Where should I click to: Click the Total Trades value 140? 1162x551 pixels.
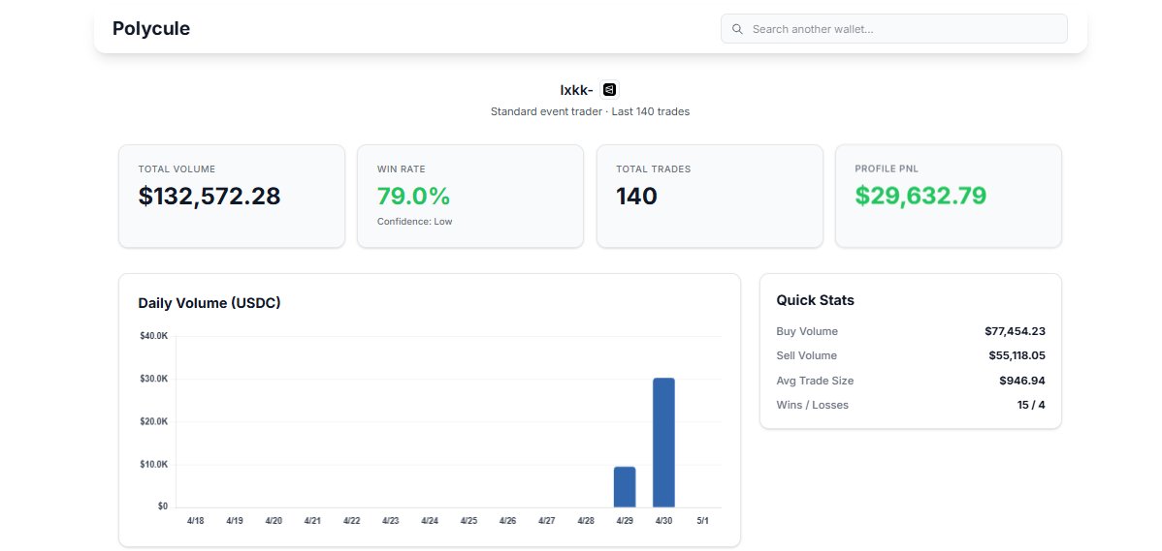pyautogui.click(x=636, y=196)
